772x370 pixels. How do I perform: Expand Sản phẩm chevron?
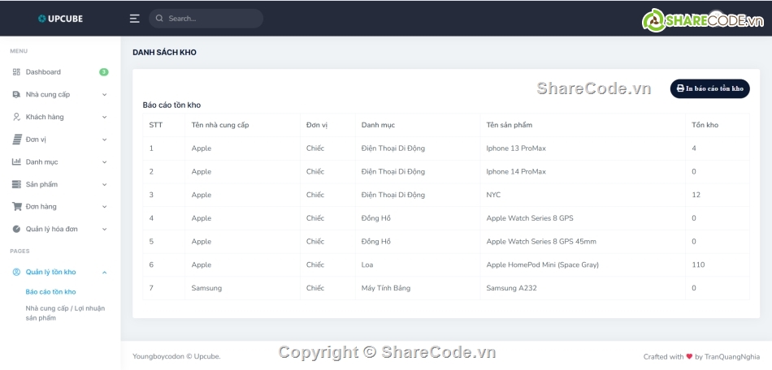104,185
